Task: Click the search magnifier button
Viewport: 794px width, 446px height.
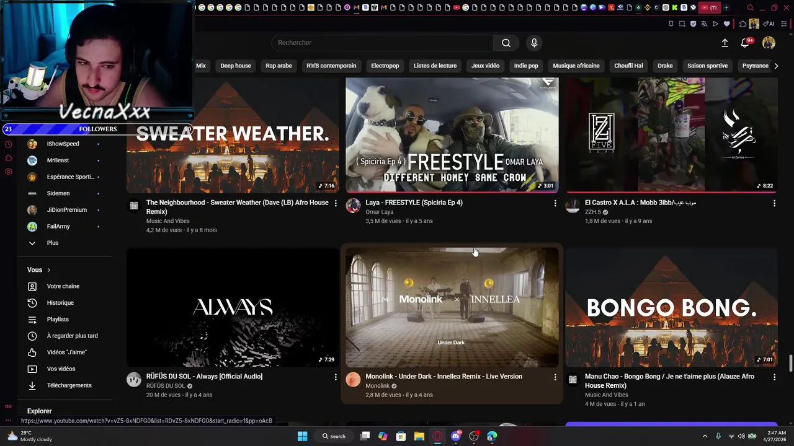Action: [506, 43]
